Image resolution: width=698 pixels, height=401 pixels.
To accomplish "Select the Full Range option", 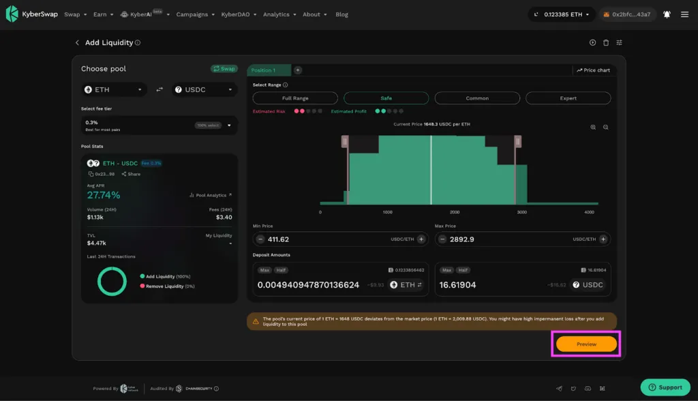I will point(295,98).
